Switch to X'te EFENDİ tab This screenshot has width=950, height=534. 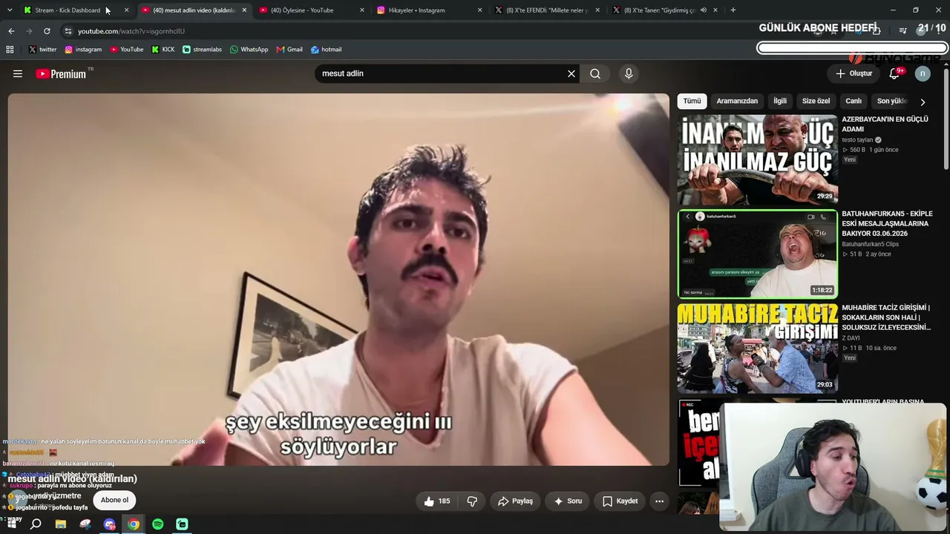click(548, 10)
